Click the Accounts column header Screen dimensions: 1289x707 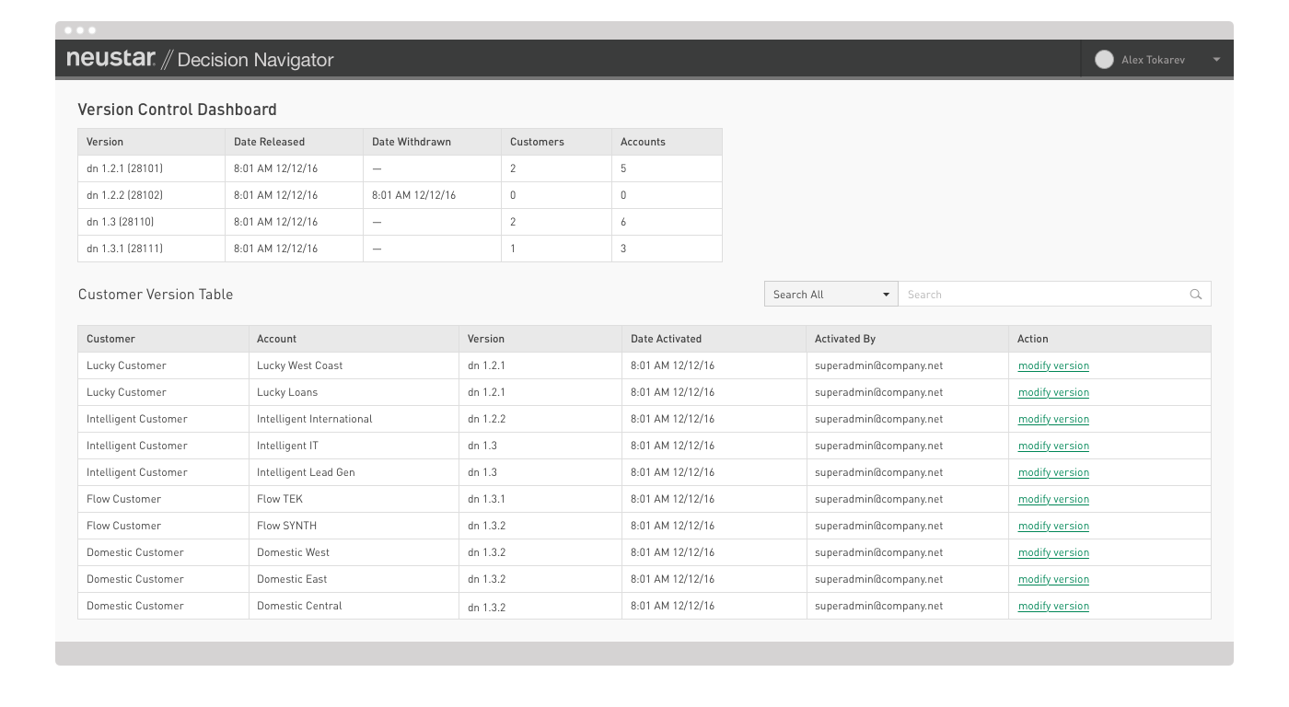[x=667, y=142]
